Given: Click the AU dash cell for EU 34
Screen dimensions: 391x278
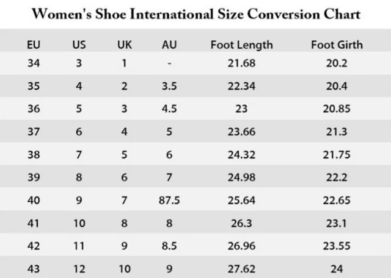Looking at the screenshot, I should 169,63.
